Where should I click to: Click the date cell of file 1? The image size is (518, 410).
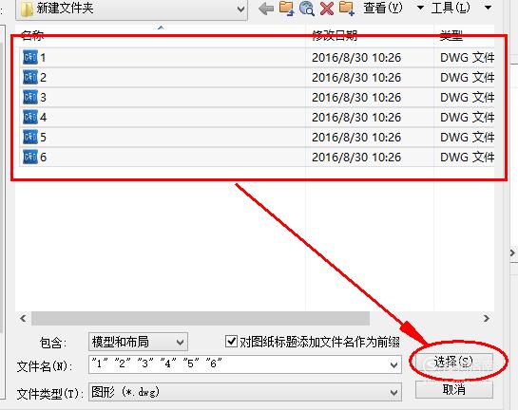click(x=356, y=58)
